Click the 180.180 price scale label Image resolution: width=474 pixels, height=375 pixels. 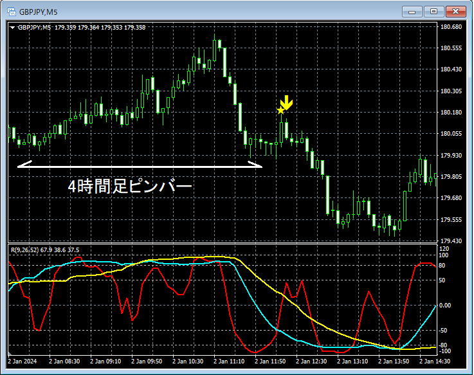pos(451,112)
